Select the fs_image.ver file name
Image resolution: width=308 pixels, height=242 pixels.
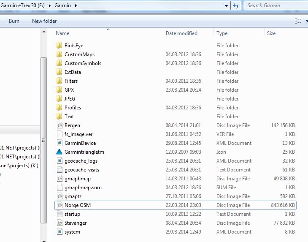click(78, 134)
